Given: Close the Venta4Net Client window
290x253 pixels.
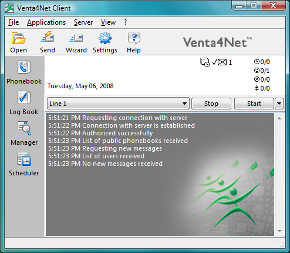Looking at the screenshot, I should pyautogui.click(x=273, y=6).
